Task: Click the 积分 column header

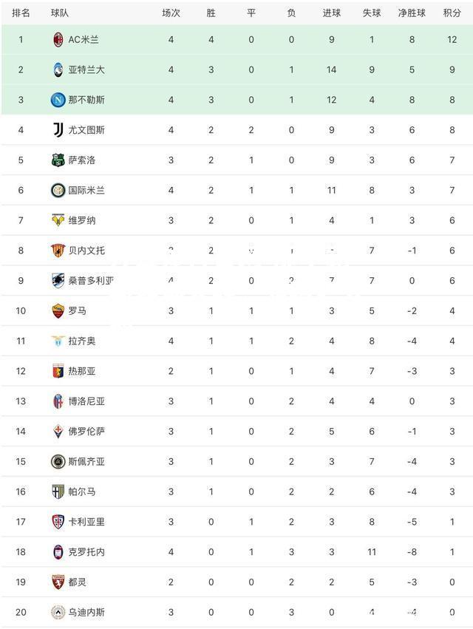Action: click(452, 13)
